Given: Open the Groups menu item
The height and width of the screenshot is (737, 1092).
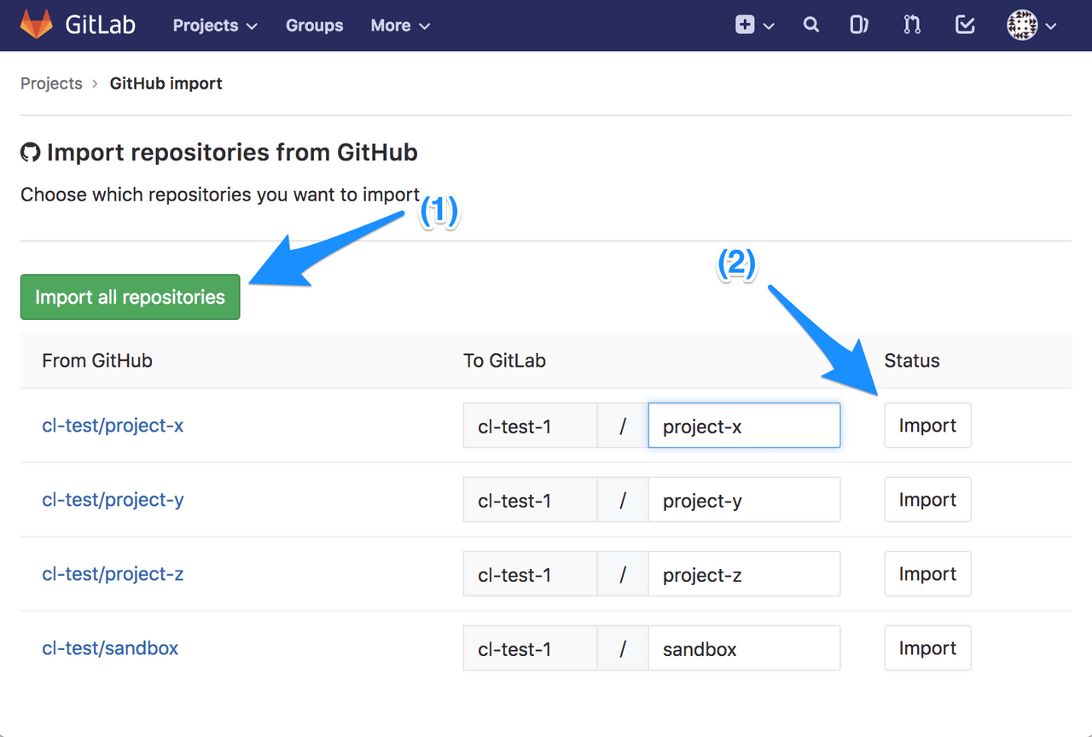Looking at the screenshot, I should point(314,26).
